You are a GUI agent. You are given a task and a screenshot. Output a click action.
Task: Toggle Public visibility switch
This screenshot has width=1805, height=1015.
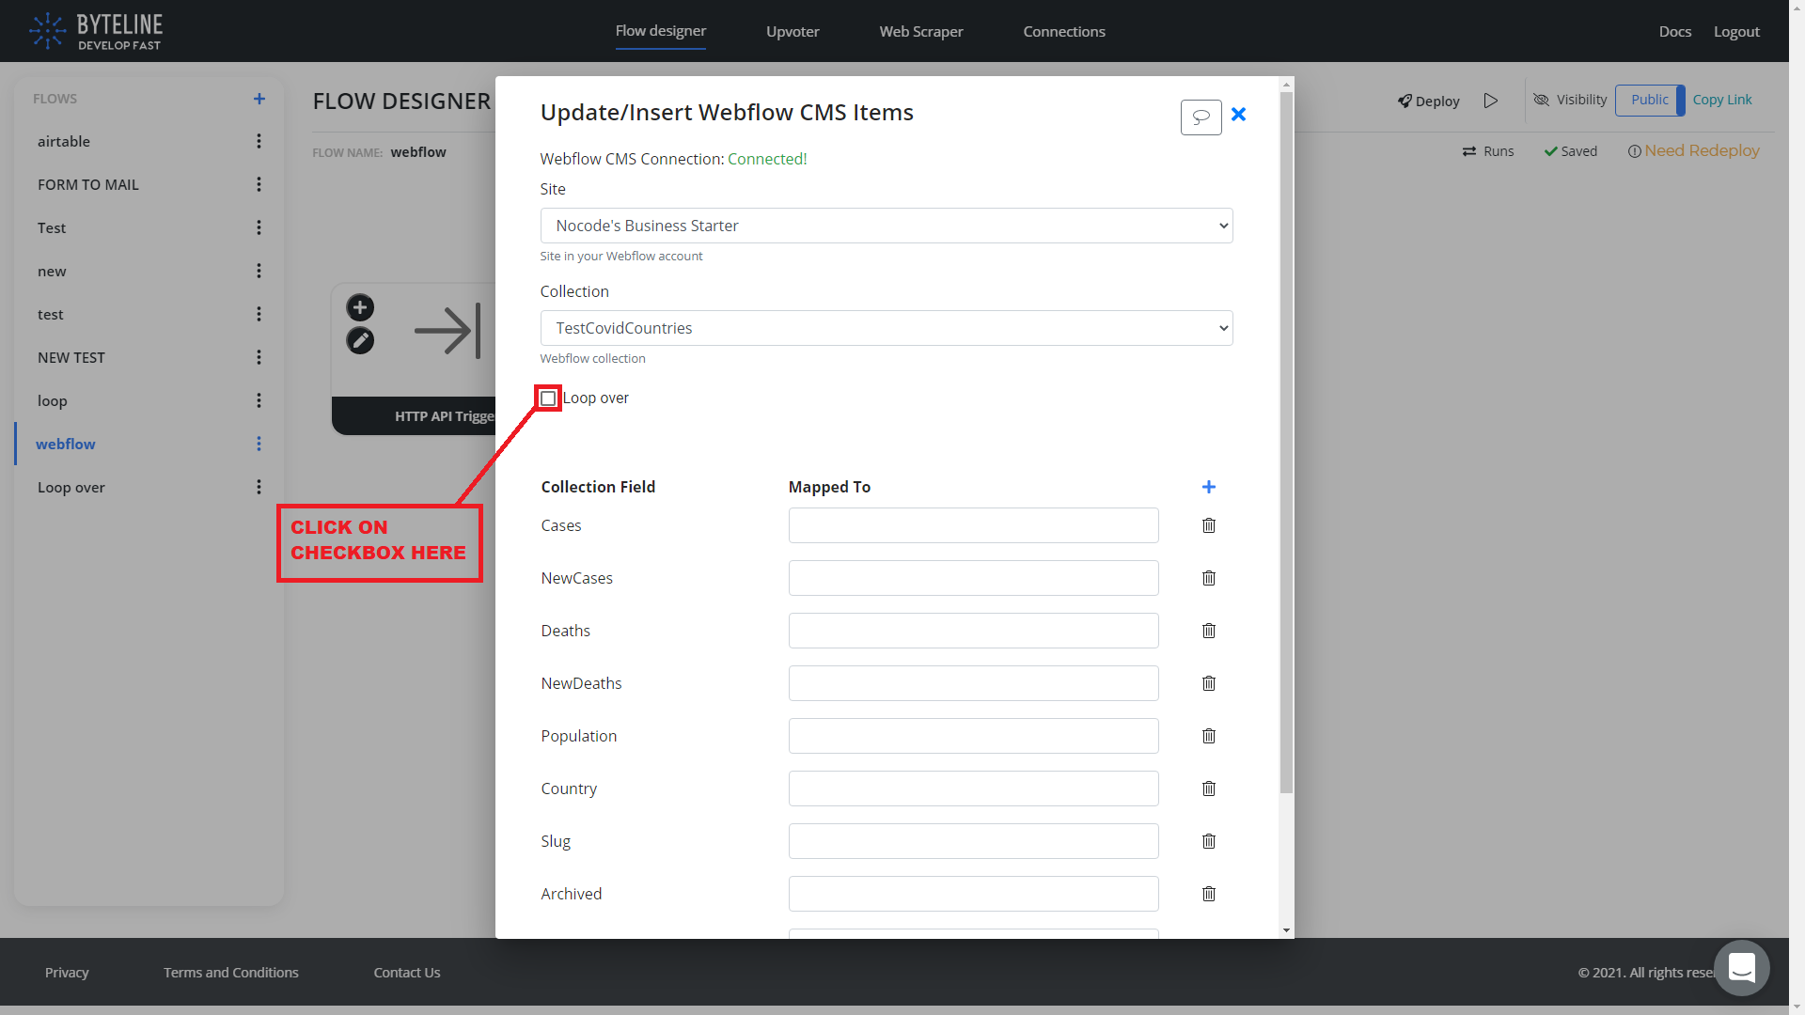tap(1650, 100)
